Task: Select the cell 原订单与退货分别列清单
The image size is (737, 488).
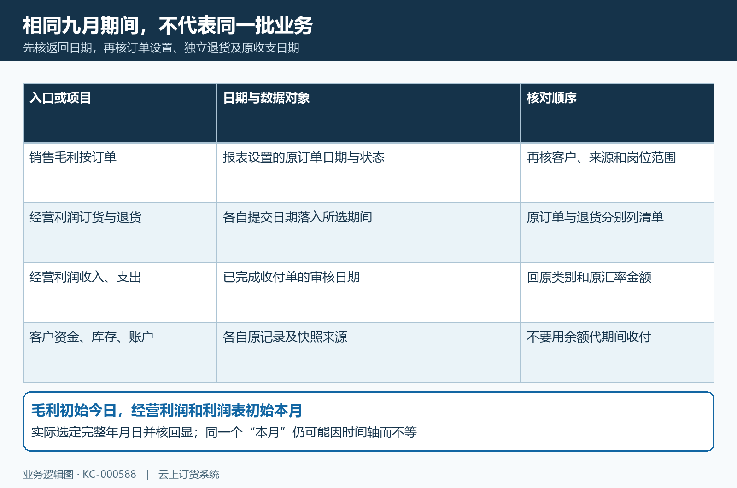Action: click(x=617, y=232)
